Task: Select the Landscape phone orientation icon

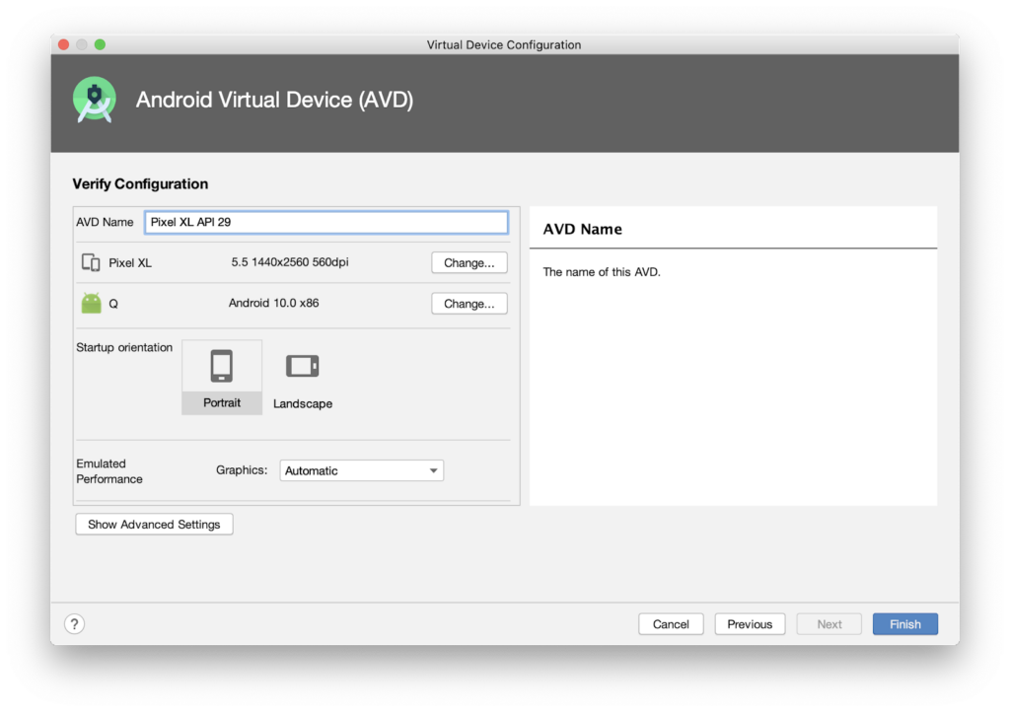Action: coord(302,366)
